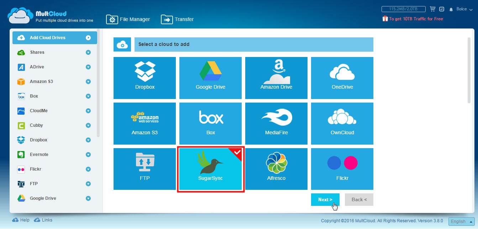Click the ADrive icon in sidebar
Screen dimensions: 478x229
(x=21, y=67)
